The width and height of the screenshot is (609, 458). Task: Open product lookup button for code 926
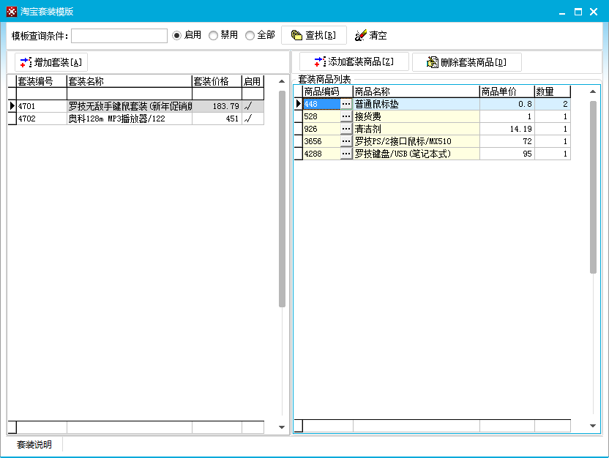click(346, 129)
